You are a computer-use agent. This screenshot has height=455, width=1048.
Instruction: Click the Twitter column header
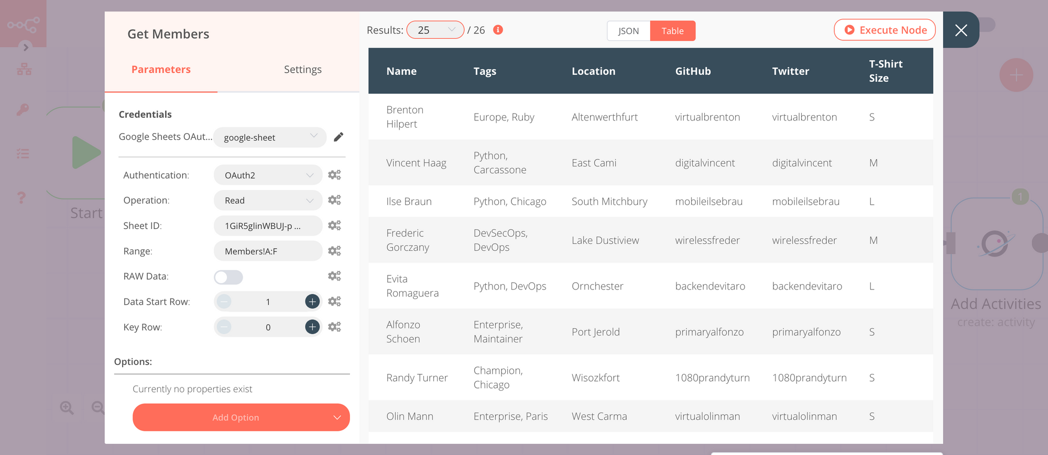click(x=790, y=71)
